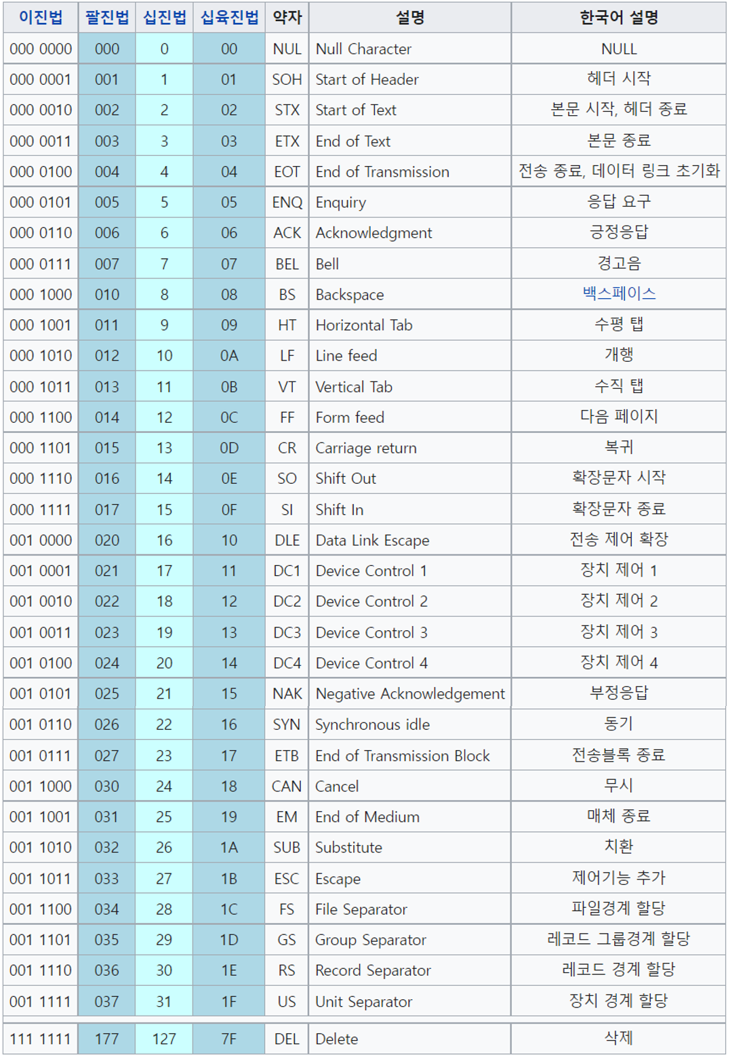The image size is (730, 1057).
Task: Click the '삭제' cell
Action: coord(619,1038)
